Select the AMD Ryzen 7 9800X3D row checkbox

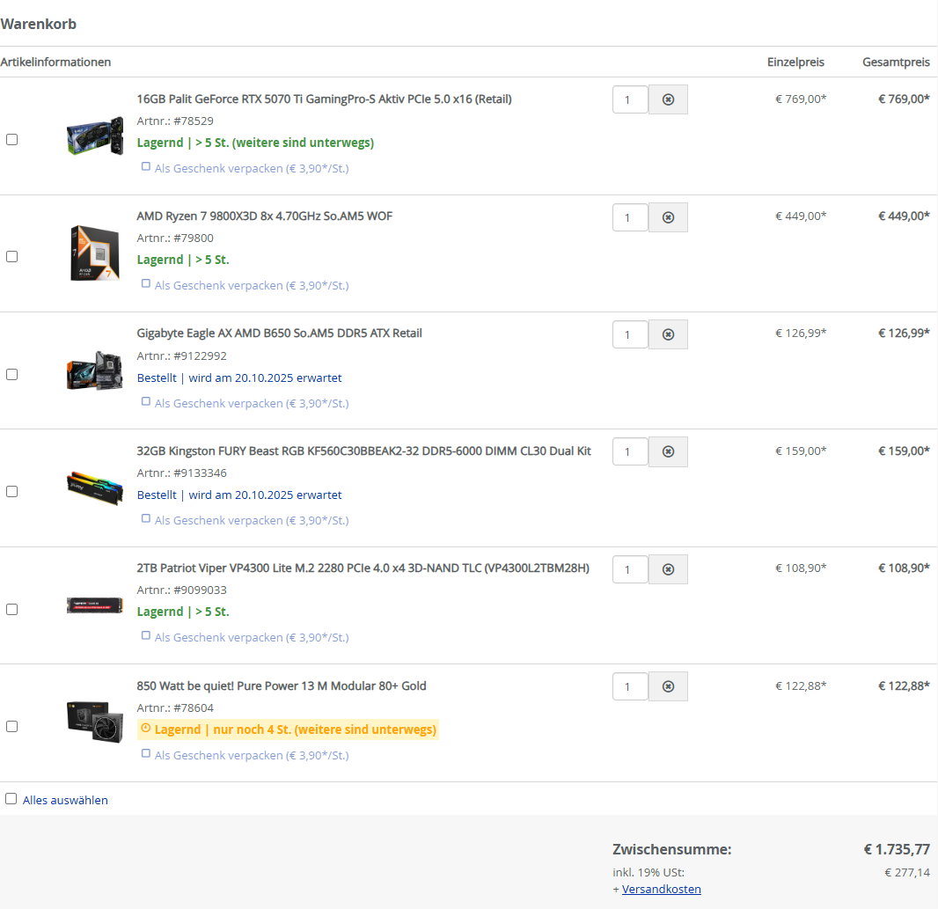[x=12, y=257]
